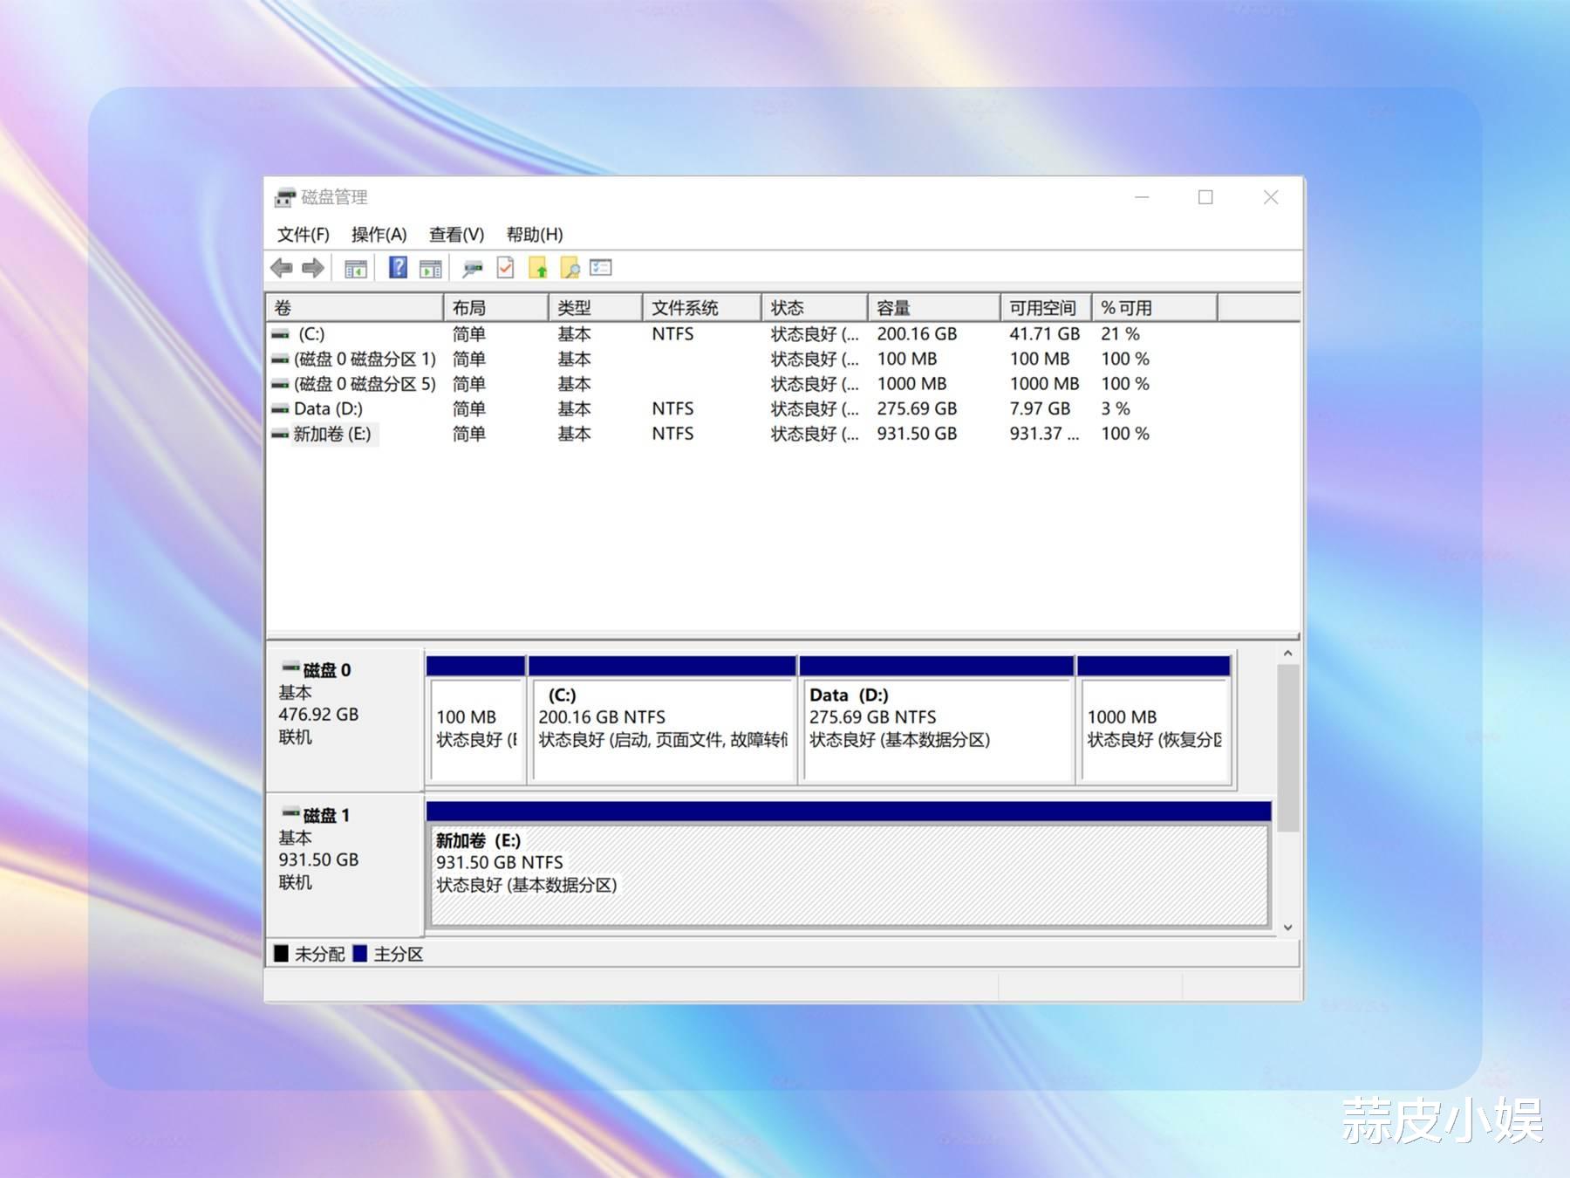This screenshot has width=1570, height=1178.
Task: Open the 文件(F) menu
Action: 303,235
